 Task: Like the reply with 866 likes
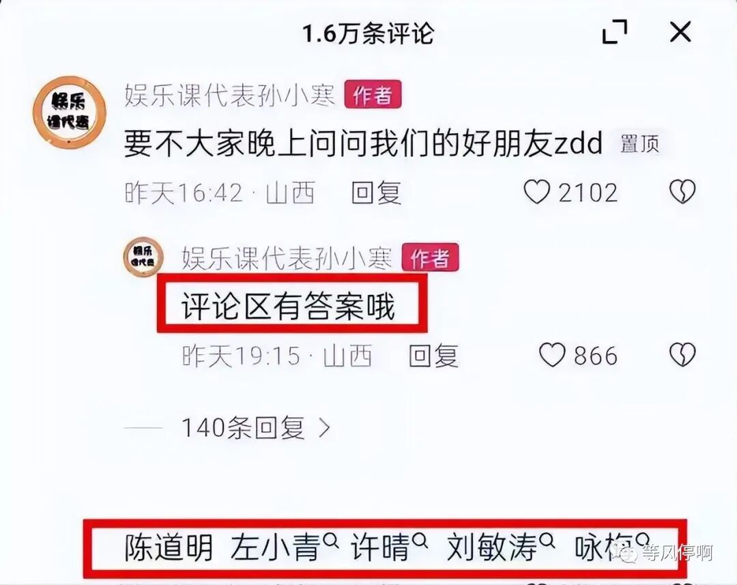coord(552,355)
